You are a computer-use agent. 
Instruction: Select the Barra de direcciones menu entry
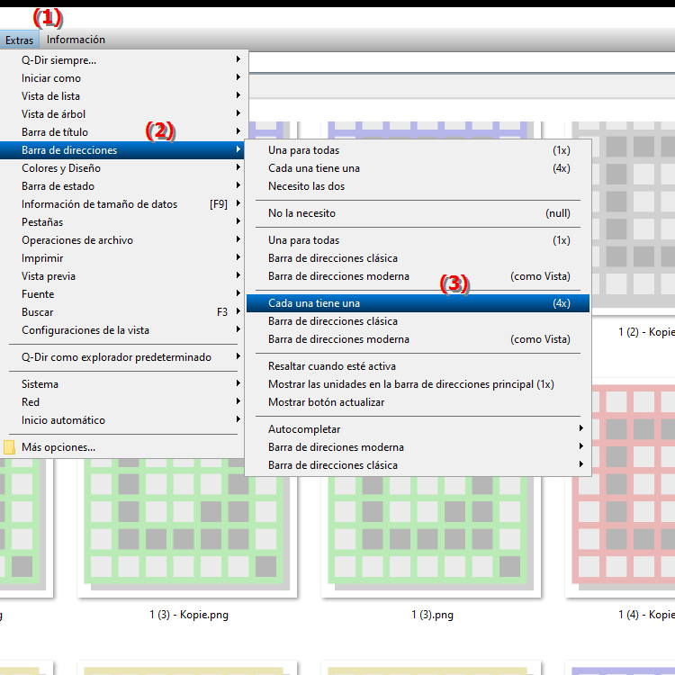pyautogui.click(x=121, y=150)
